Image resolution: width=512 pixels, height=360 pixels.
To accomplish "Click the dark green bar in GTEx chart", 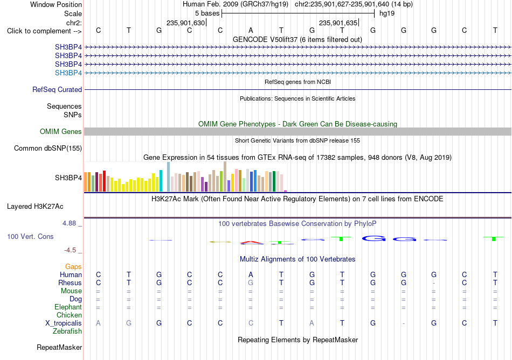I will (x=274, y=181).
